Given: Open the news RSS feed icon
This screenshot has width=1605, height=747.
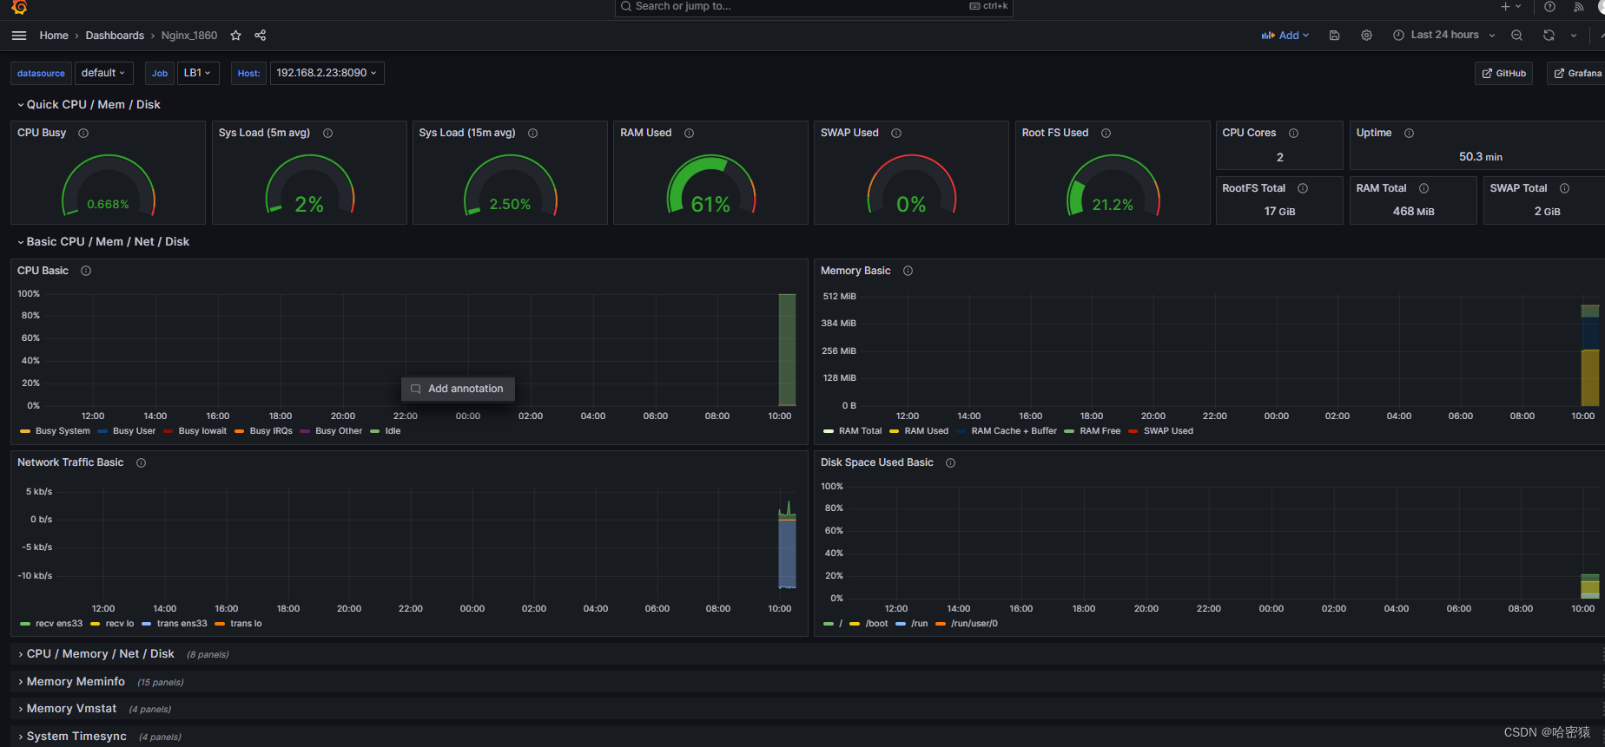Looking at the screenshot, I should tap(1578, 7).
